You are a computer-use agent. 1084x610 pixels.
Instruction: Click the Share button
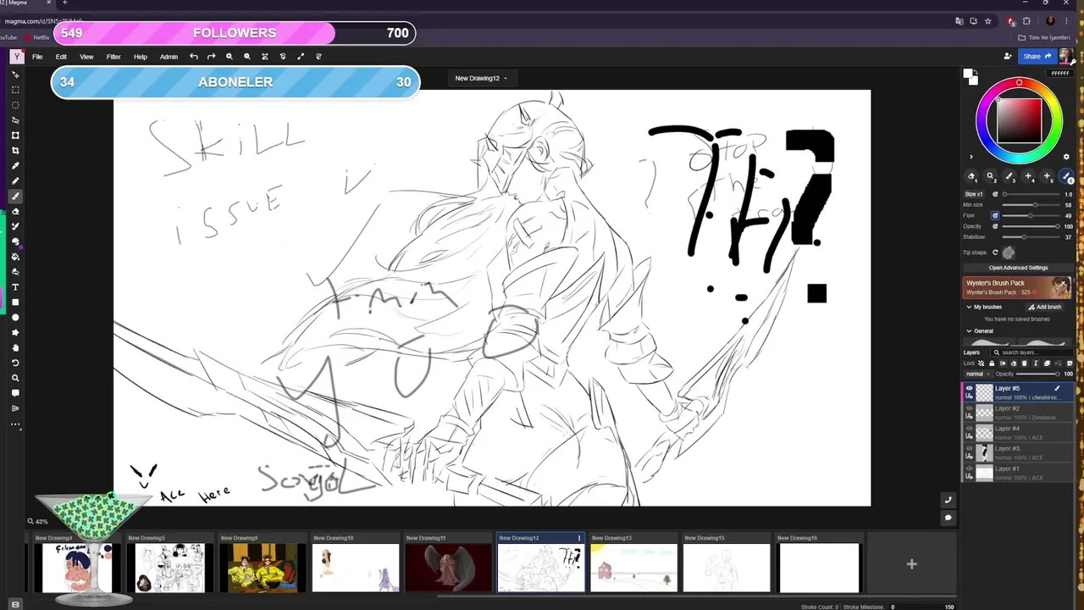1037,57
